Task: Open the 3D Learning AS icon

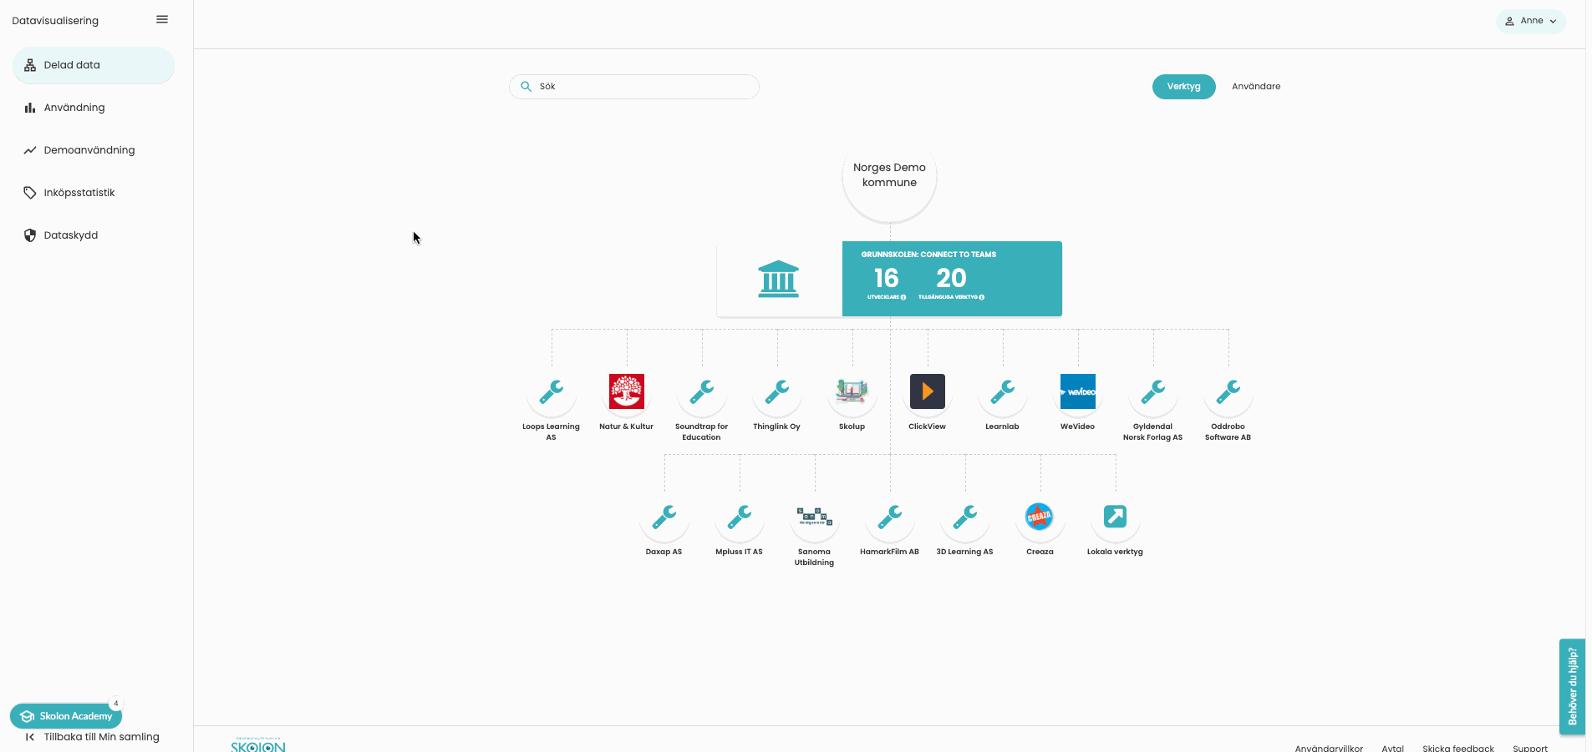Action: click(x=965, y=517)
